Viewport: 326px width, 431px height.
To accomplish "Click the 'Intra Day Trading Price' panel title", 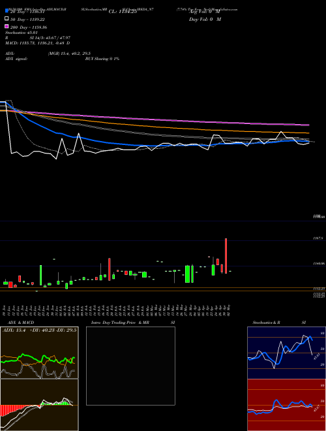I will tap(113, 323).
